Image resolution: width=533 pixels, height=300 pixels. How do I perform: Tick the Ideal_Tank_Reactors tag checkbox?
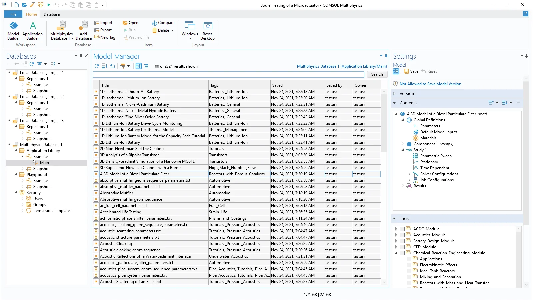click(409, 271)
